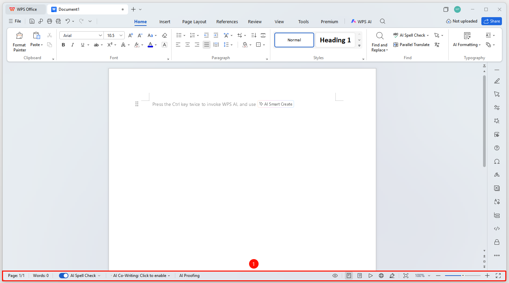
Task: Toggle strikethrough formatting
Action: [96, 45]
